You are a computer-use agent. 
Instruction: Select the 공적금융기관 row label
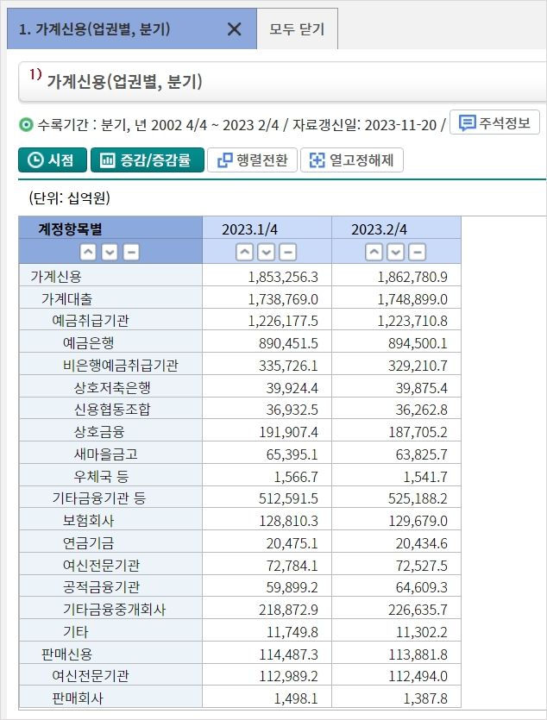(102, 587)
